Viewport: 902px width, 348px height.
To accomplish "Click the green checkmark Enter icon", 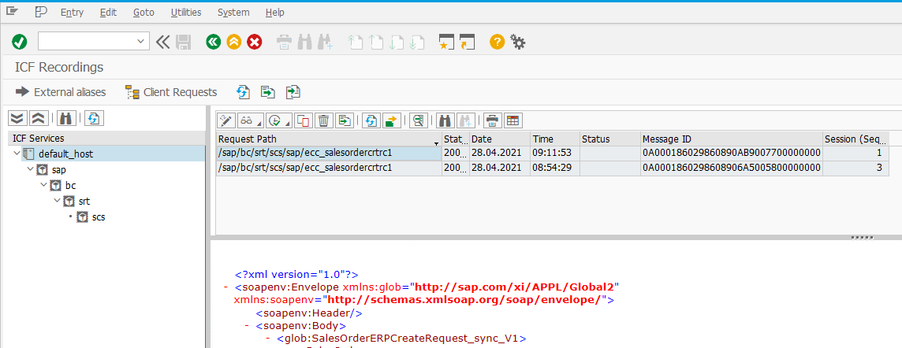I will [20, 42].
